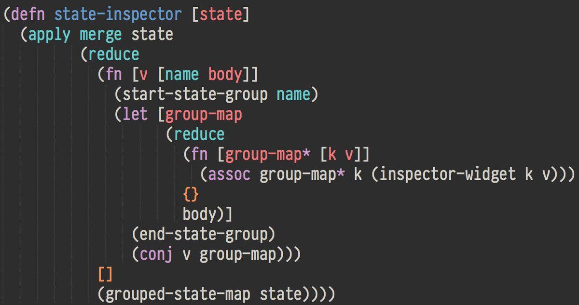Click the group-map binding after let
Screen dimensions: 579x305
click(204, 115)
